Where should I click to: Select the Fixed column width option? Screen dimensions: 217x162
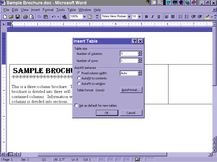[79, 73]
